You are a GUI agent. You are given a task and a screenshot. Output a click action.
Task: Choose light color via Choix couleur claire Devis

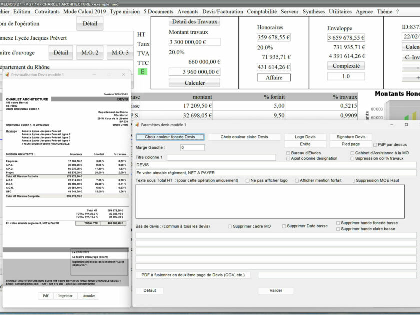point(244,137)
